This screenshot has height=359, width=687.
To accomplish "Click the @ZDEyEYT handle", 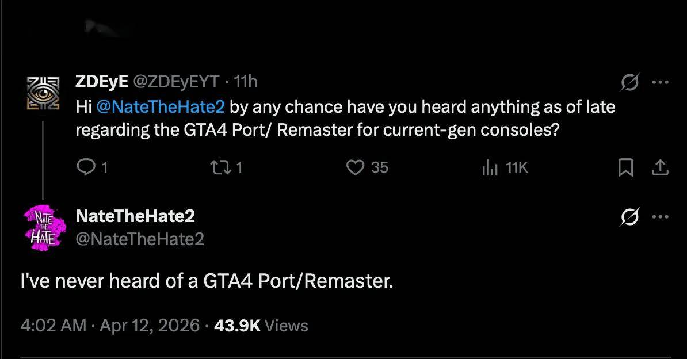I will 176,82.
